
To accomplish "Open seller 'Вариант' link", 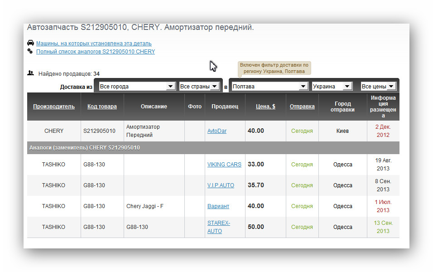I will point(218,206).
